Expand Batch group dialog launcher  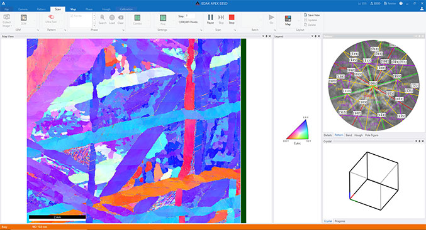click(x=275, y=30)
